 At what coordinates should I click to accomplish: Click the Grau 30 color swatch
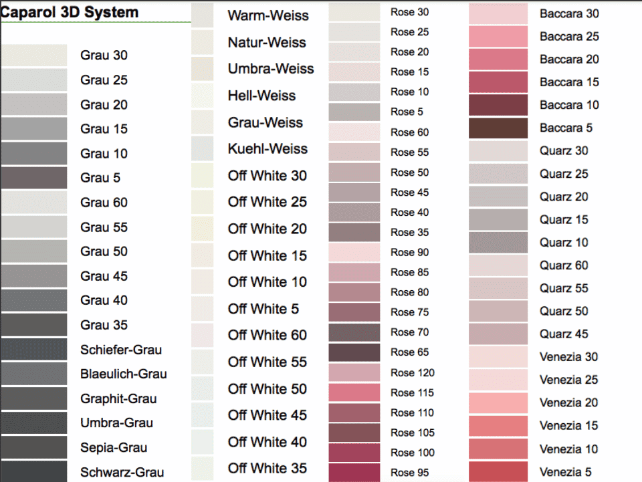(x=34, y=55)
